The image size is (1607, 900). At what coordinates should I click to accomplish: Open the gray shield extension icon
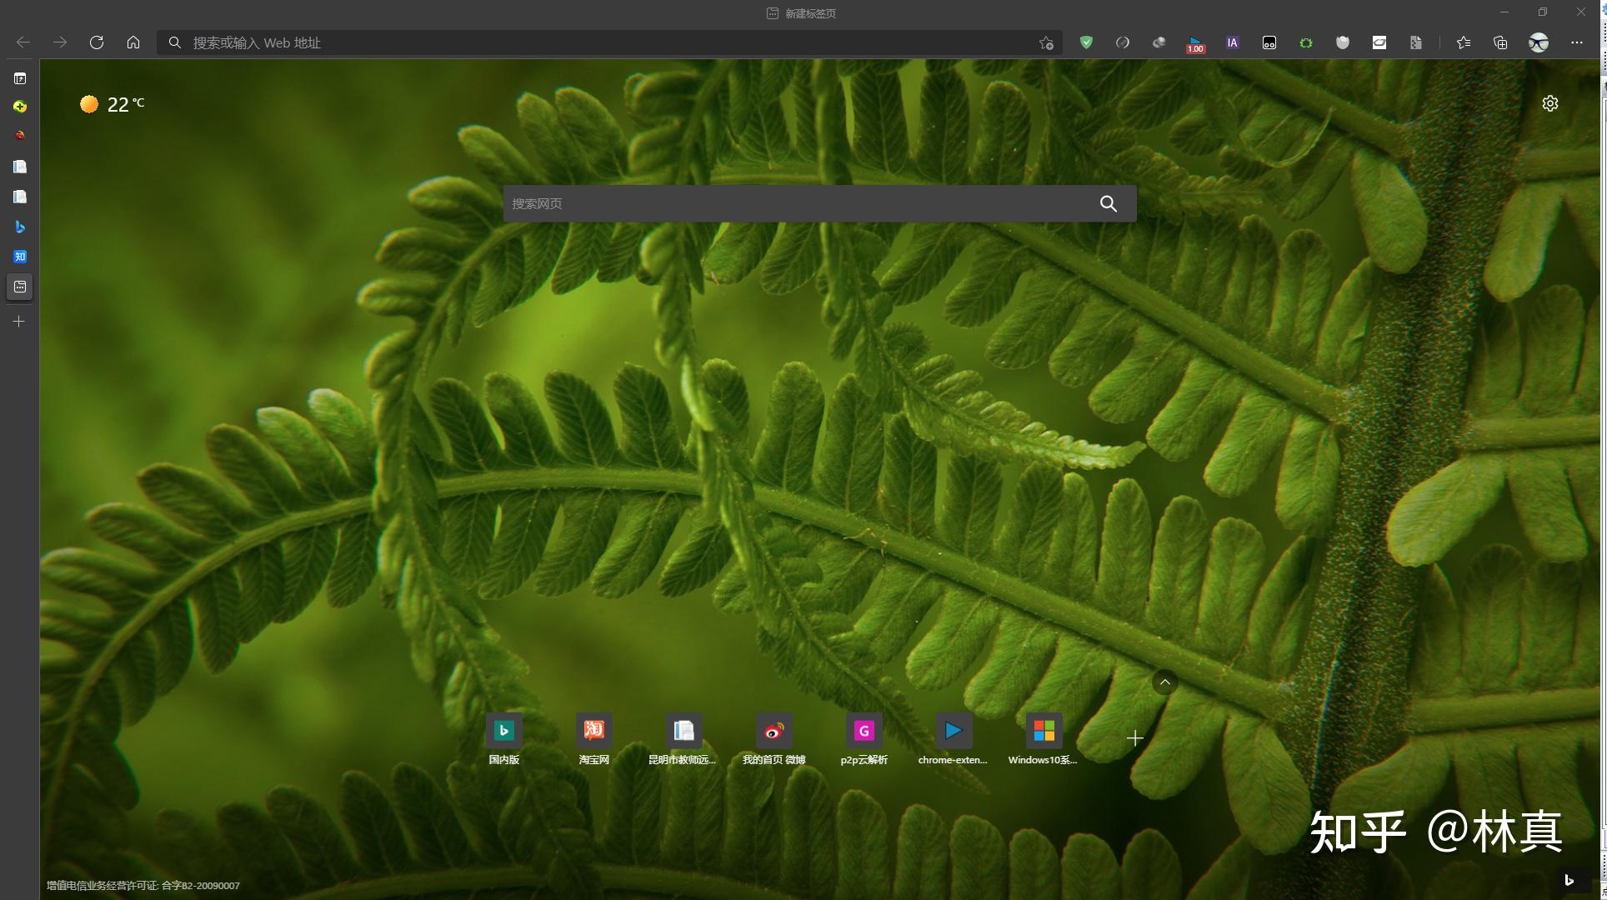click(1343, 42)
